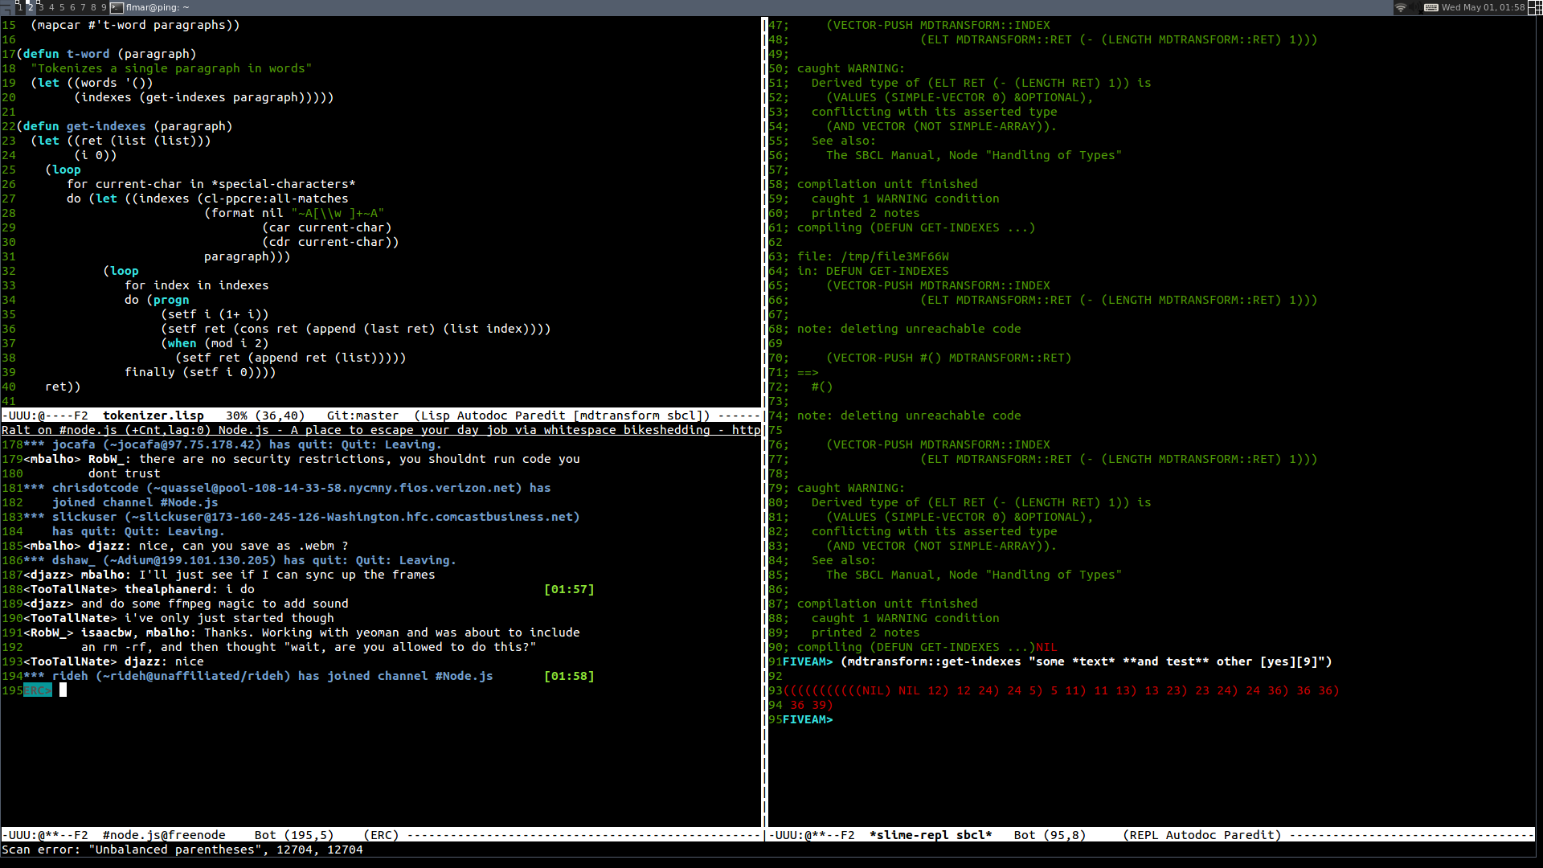
Task: Click the *slime-repl sbcl* buffer name
Action: point(931,835)
